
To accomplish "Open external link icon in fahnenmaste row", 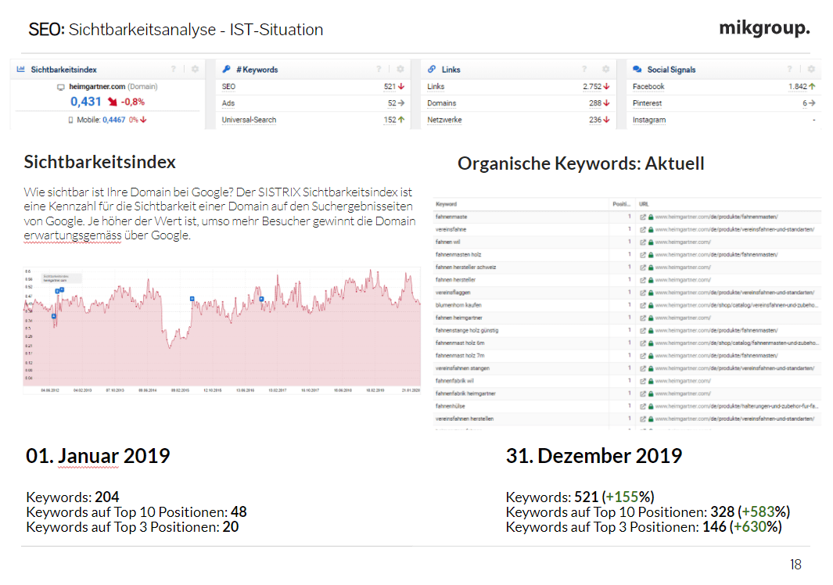I will pyautogui.click(x=643, y=217).
